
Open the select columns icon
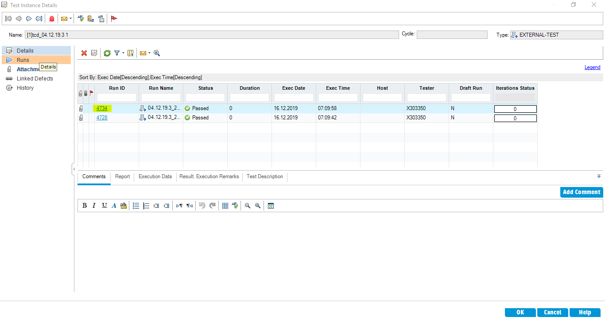[131, 53]
